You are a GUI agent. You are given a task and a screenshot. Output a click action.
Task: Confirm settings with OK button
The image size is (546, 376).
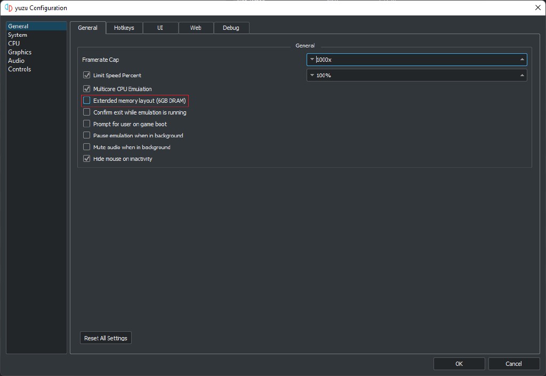pos(459,363)
